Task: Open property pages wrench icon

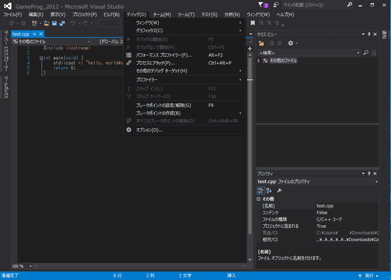Action: click(279, 191)
